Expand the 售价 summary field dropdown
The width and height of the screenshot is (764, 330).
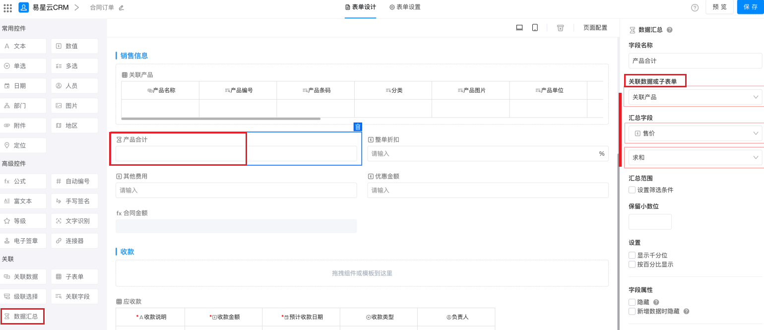pos(695,133)
